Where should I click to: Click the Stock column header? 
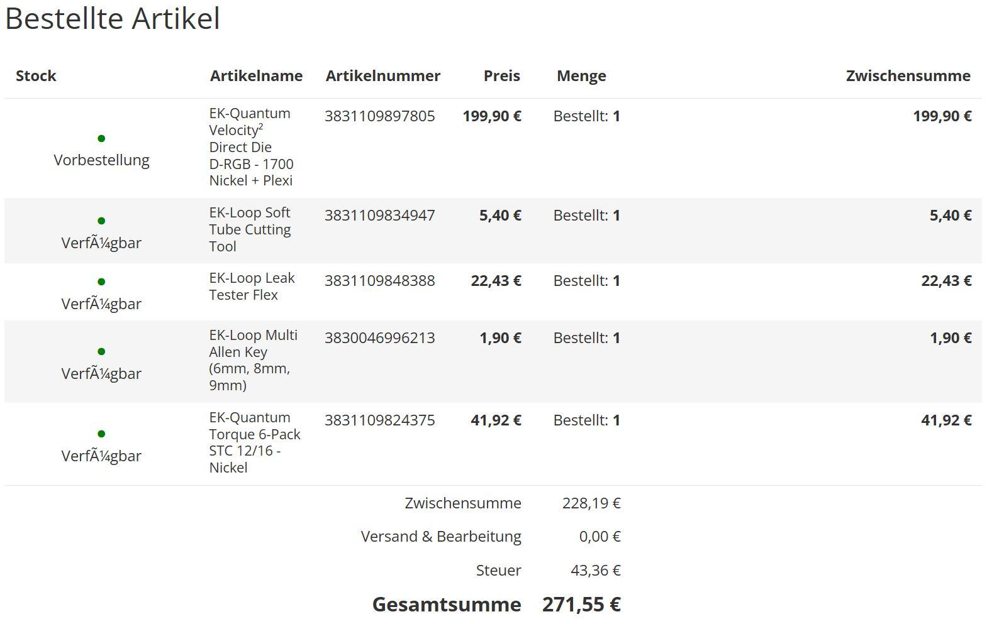[36, 76]
